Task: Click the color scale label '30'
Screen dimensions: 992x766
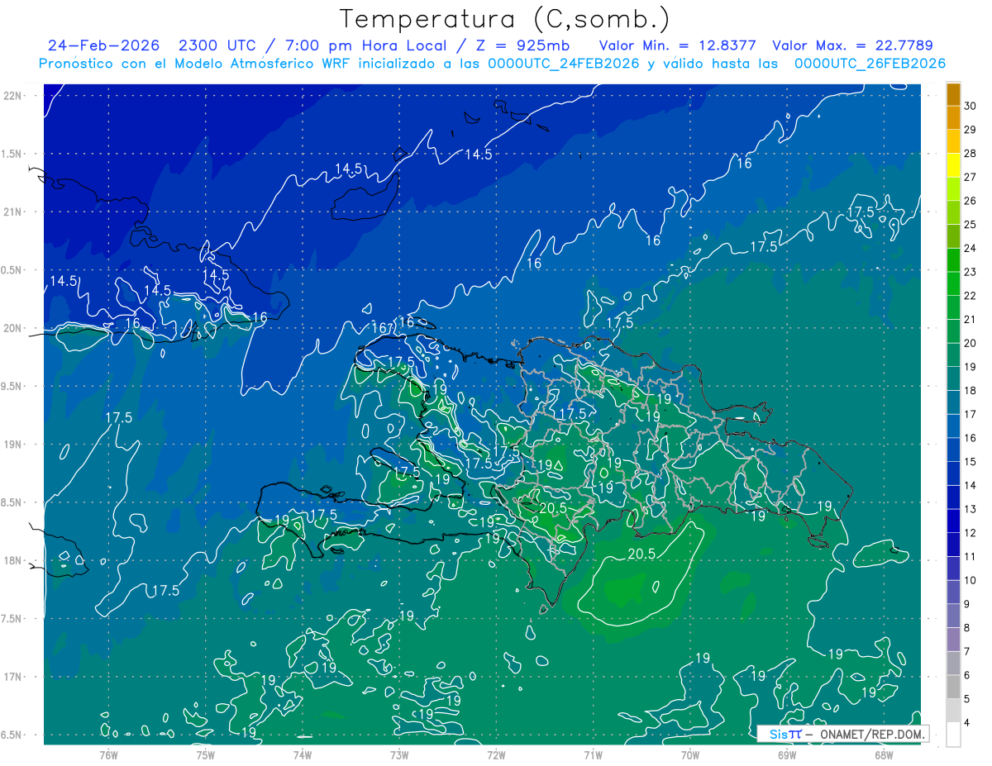Action: pos(971,106)
